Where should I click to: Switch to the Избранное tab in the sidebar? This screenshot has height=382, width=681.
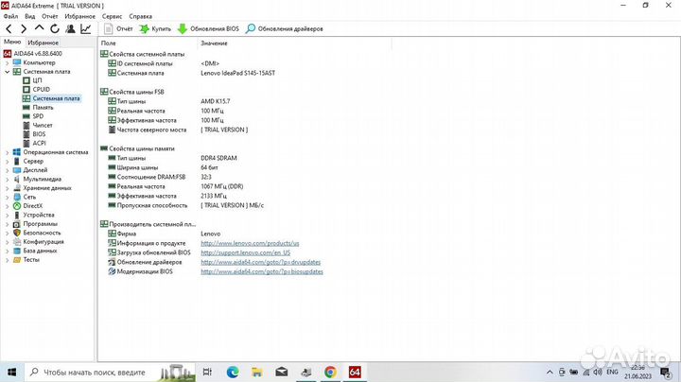[43, 43]
